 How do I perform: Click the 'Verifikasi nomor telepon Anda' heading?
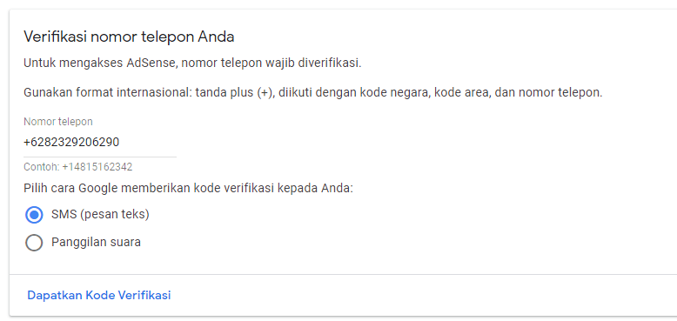(129, 37)
